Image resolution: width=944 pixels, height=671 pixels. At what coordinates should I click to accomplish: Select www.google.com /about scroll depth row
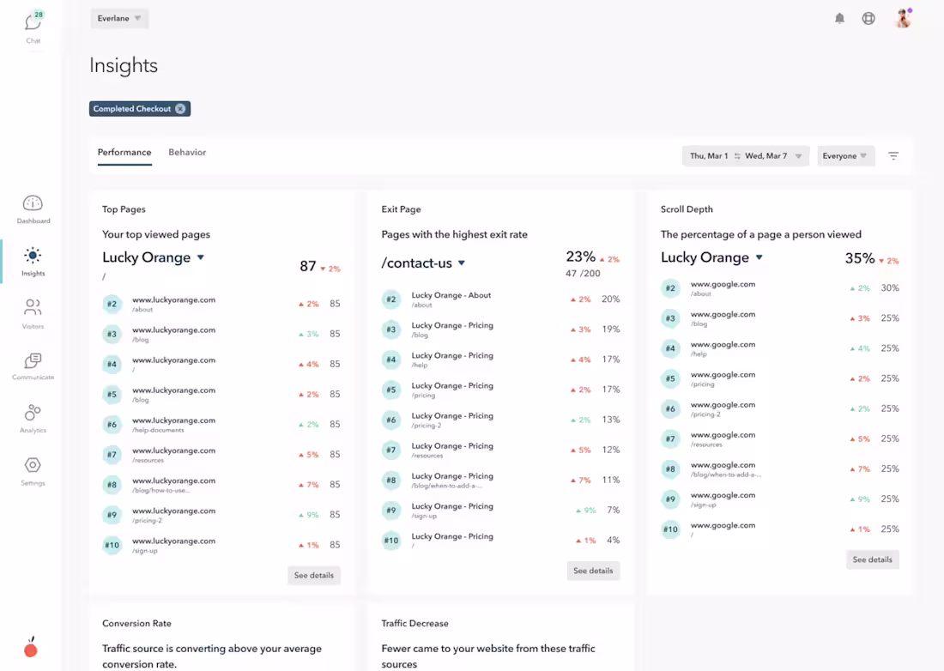[779, 288]
